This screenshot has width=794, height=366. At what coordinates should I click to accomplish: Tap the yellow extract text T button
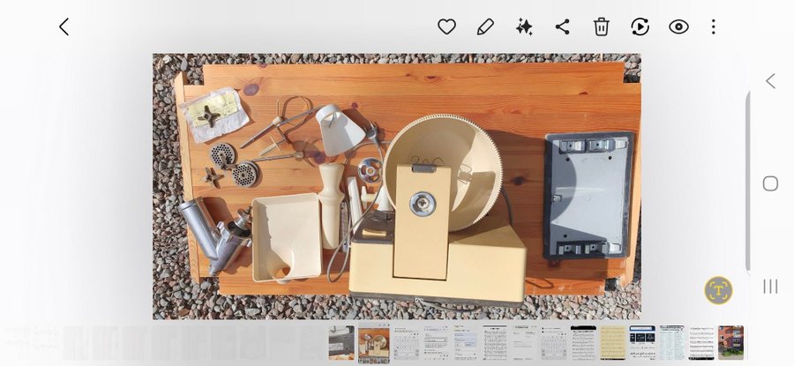718,290
